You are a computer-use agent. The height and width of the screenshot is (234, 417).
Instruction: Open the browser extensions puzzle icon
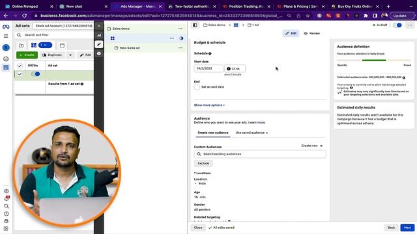pos(366,16)
